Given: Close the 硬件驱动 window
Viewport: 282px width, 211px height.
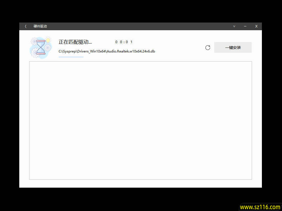Looking at the screenshot, I should pos(256,26).
